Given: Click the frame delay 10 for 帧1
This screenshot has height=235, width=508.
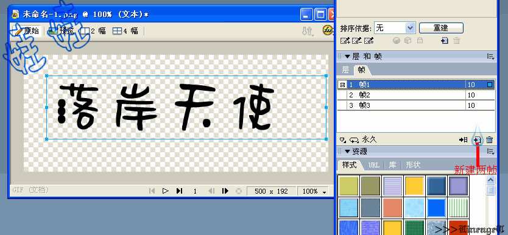Looking at the screenshot, I should click(471, 85).
